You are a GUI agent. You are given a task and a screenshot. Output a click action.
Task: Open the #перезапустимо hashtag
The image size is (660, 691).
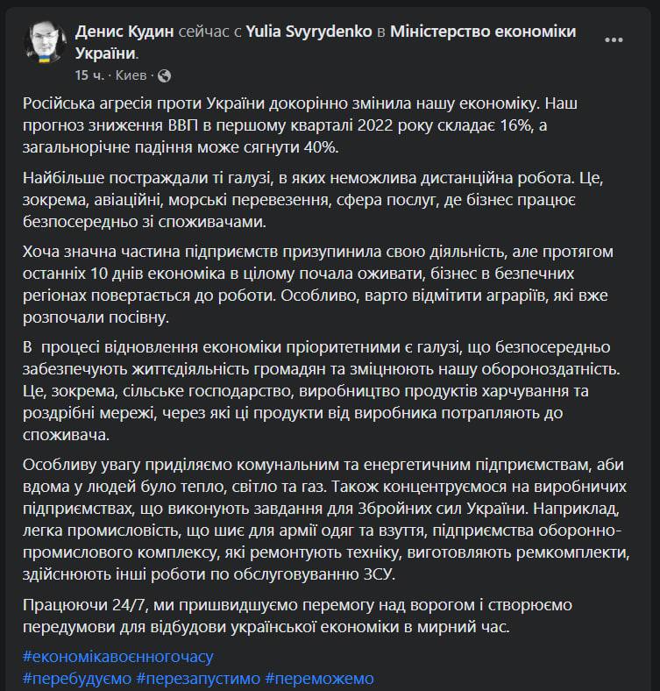point(197,678)
